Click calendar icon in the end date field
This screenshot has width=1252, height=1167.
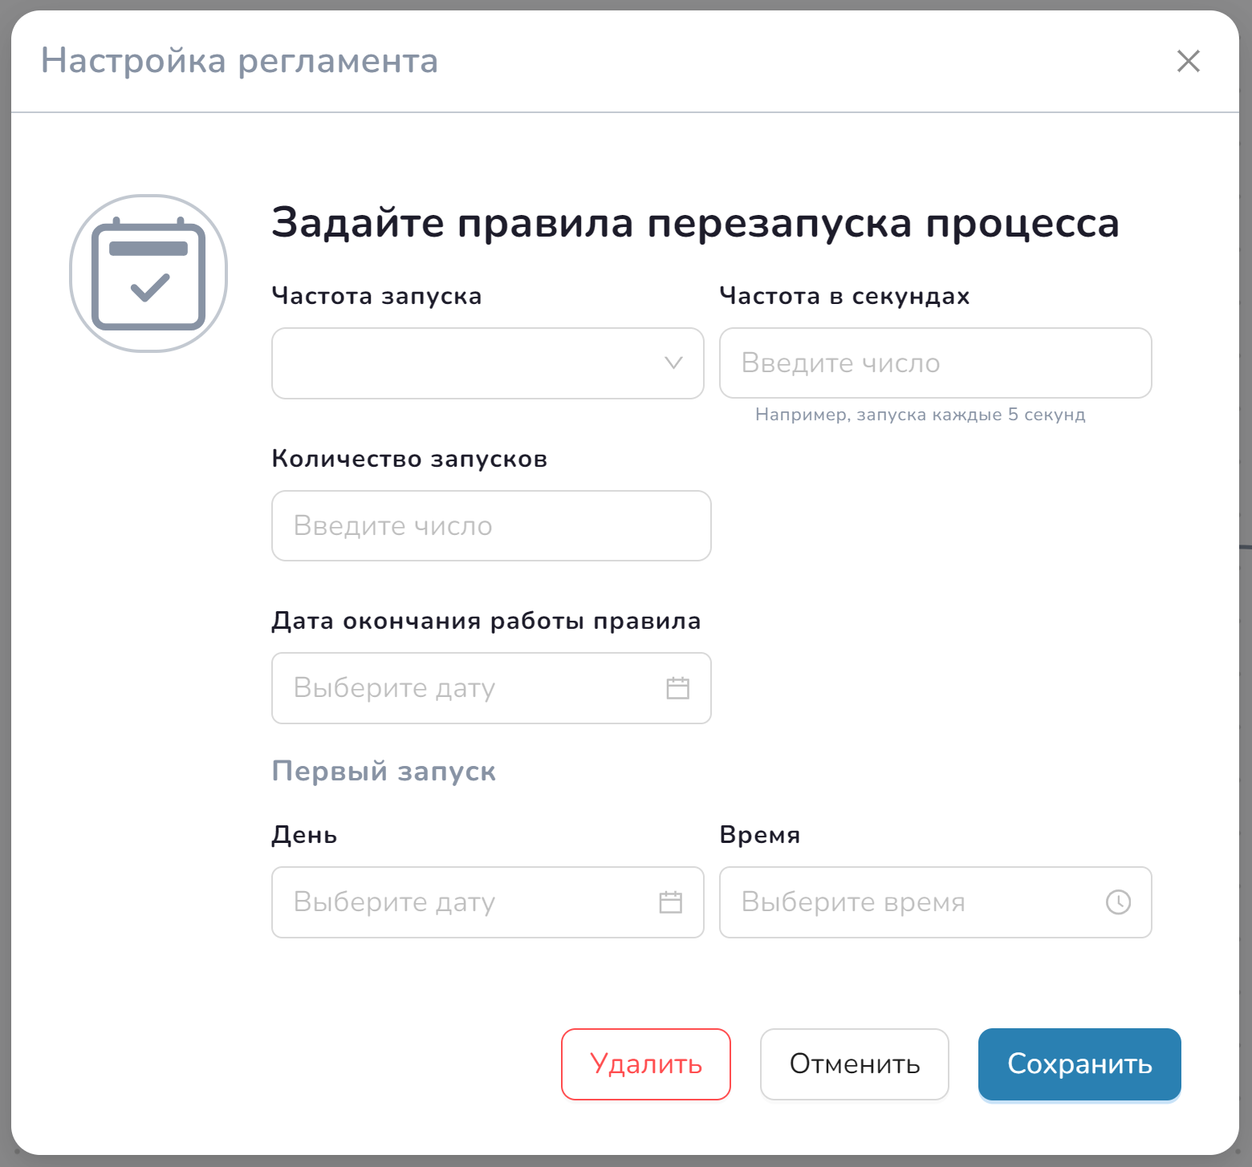[677, 688]
